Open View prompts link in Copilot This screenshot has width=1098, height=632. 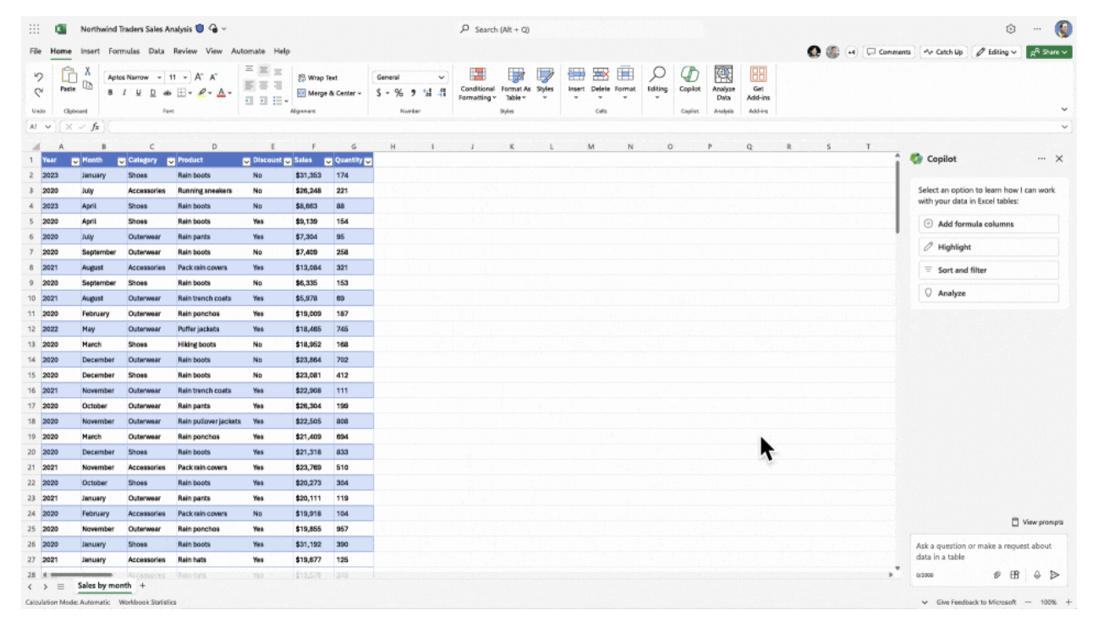[1037, 522]
